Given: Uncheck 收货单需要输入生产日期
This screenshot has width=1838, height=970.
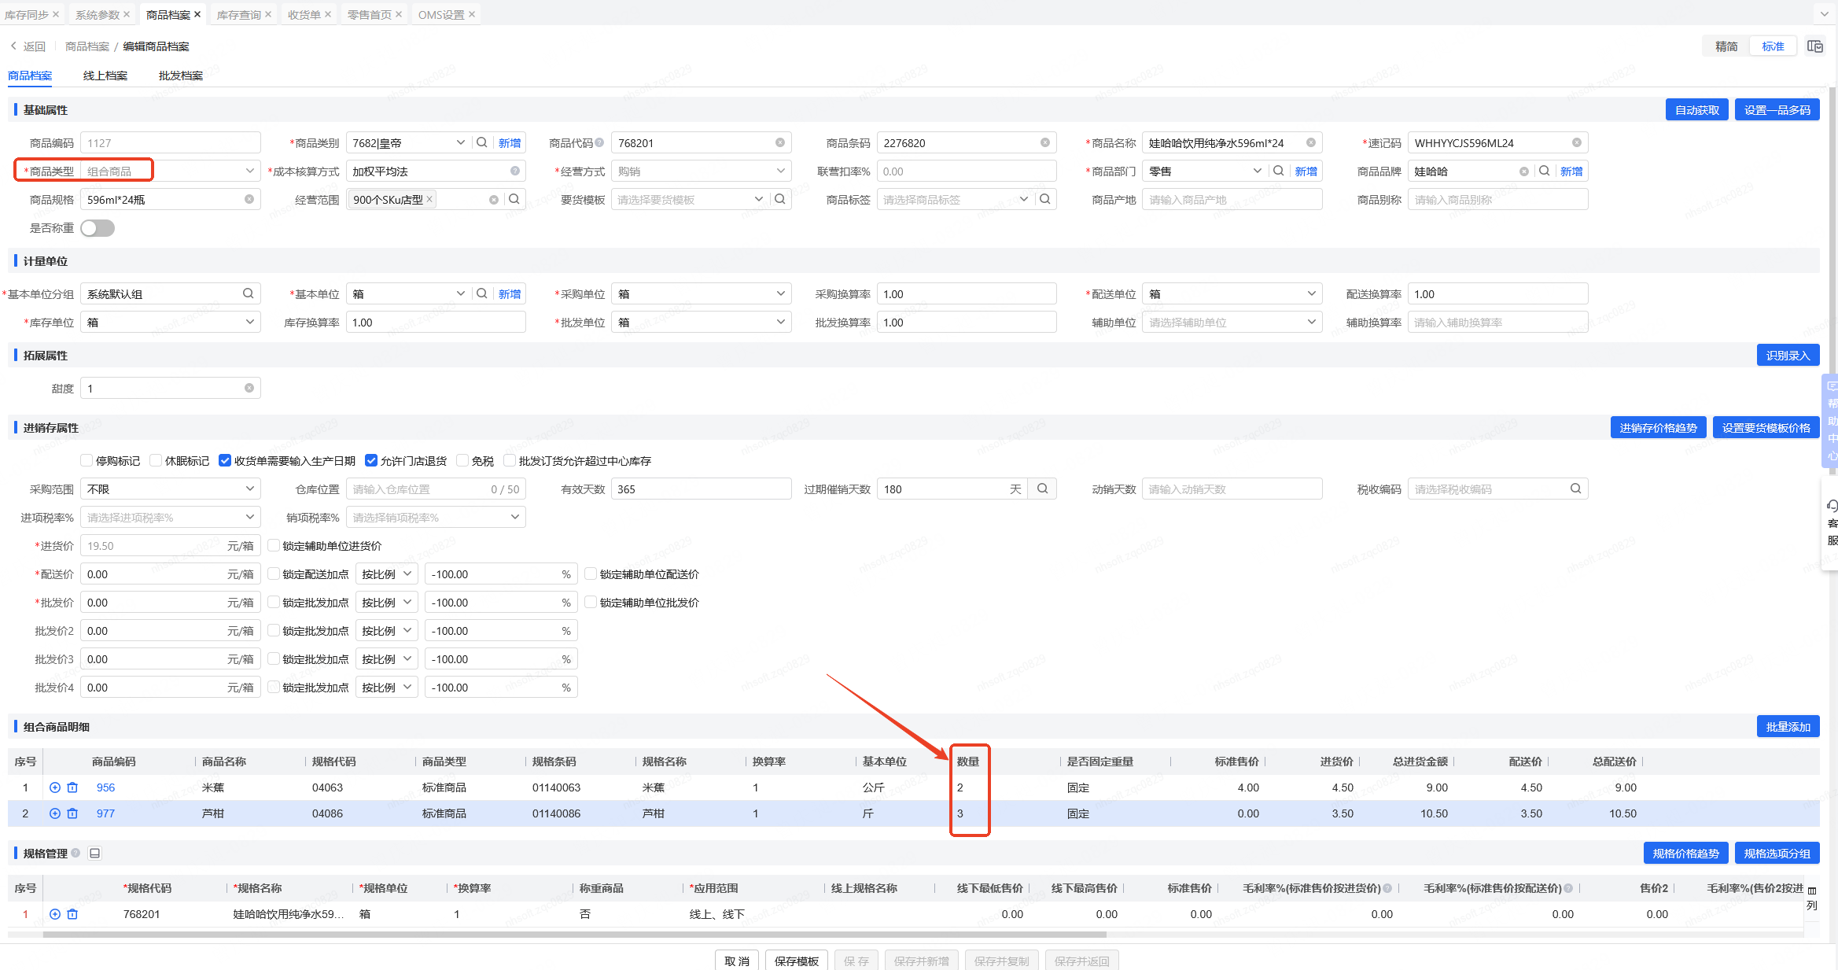Looking at the screenshot, I should click(225, 461).
